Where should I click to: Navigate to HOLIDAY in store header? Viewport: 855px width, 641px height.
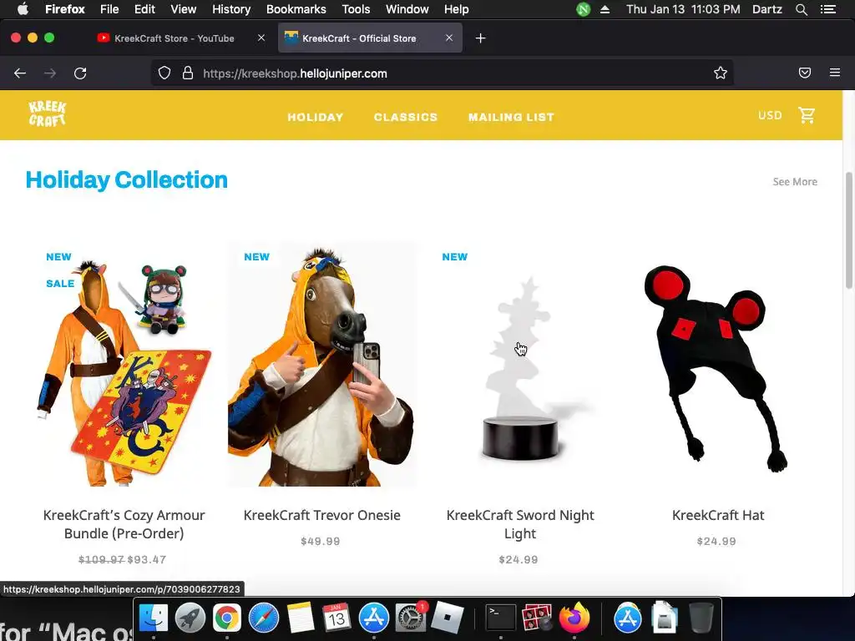tap(315, 117)
